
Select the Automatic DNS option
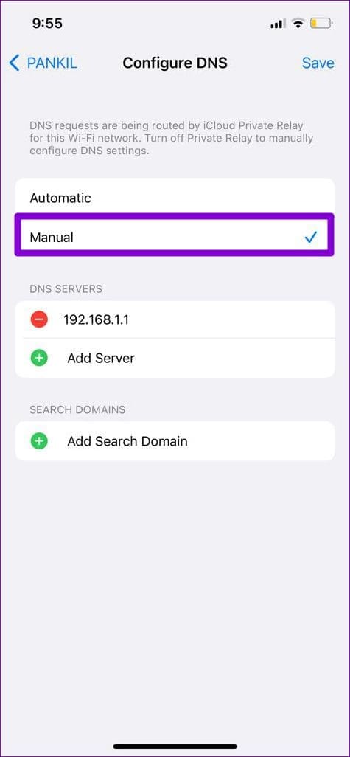175,198
